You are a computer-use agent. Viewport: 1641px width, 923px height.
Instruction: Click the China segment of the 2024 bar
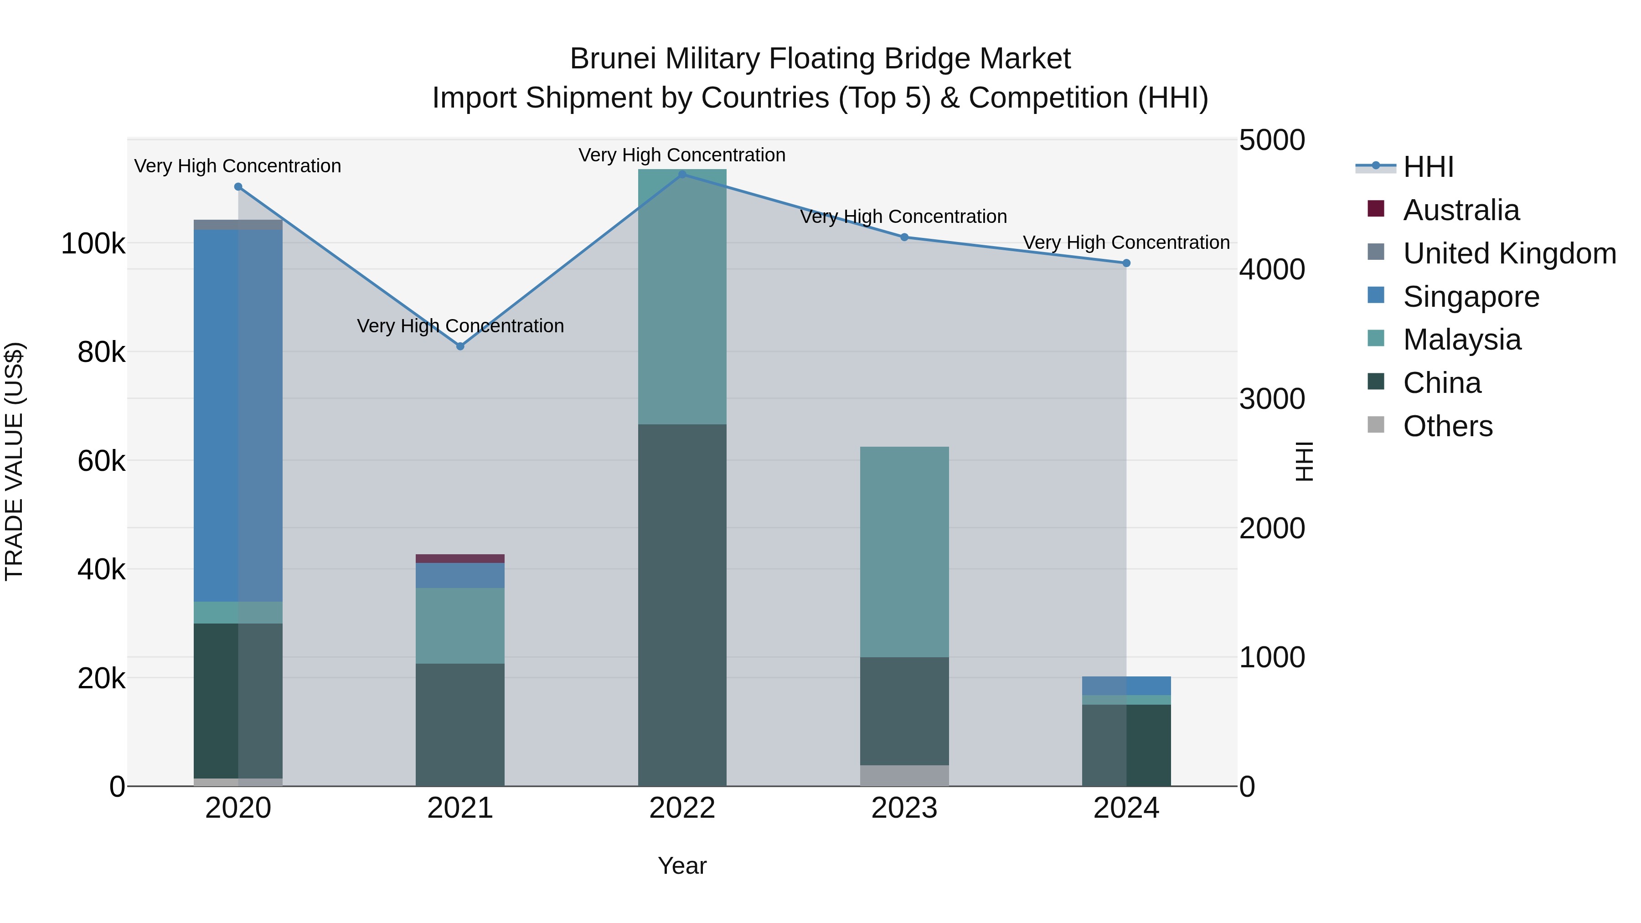(x=1126, y=745)
